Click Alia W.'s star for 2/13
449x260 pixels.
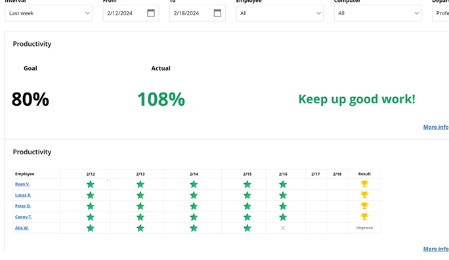click(x=140, y=228)
